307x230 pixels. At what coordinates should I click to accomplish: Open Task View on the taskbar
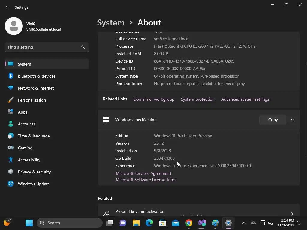click(x=110, y=223)
